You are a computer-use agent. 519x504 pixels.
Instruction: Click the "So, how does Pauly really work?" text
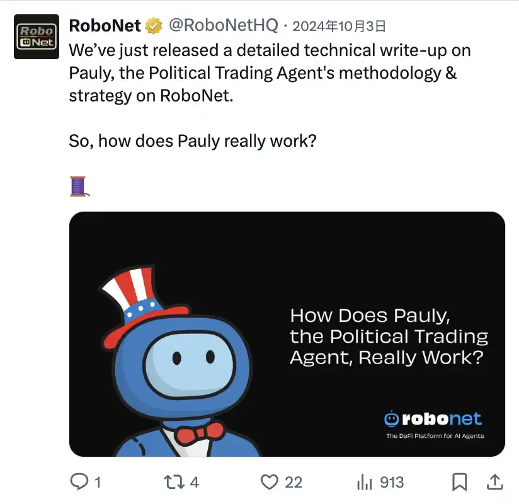(x=192, y=140)
